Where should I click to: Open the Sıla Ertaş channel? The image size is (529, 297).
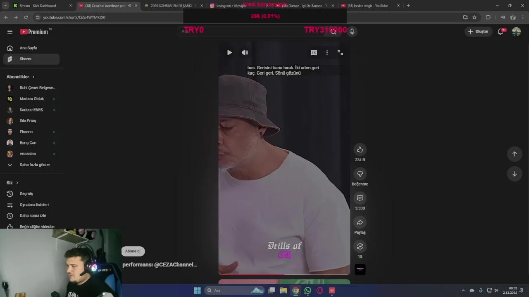31,121
